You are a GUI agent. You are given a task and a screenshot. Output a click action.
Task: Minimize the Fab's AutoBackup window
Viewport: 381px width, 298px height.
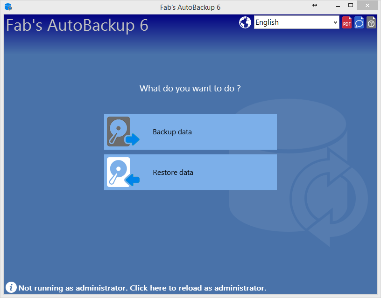pyautogui.click(x=338, y=6)
